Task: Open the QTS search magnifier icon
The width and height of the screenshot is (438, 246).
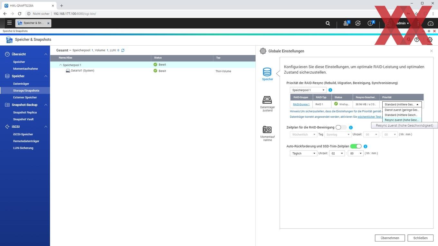Action: click(x=328, y=23)
